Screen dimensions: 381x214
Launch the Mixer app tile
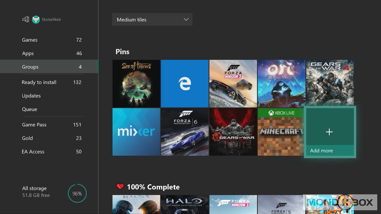coord(136,132)
